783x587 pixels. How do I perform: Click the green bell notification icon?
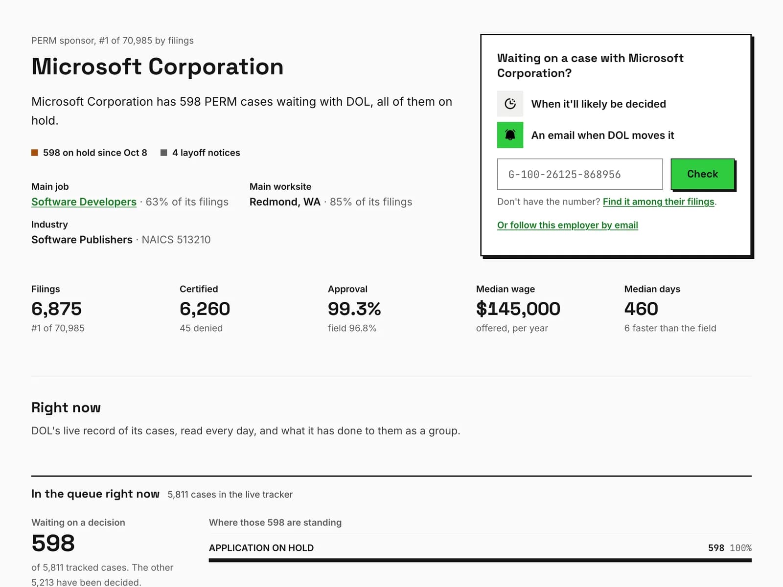tap(510, 135)
